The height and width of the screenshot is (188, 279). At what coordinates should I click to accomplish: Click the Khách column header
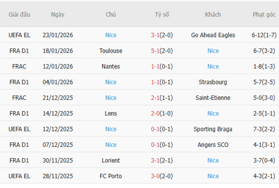pos(213,15)
